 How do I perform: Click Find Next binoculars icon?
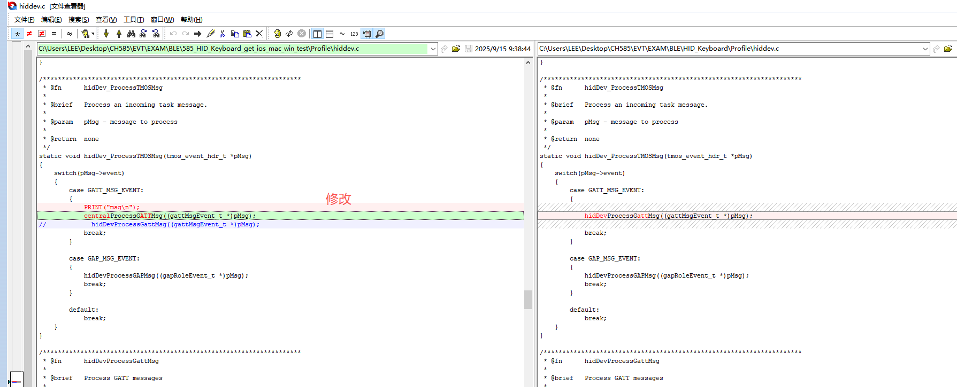pyautogui.click(x=143, y=34)
